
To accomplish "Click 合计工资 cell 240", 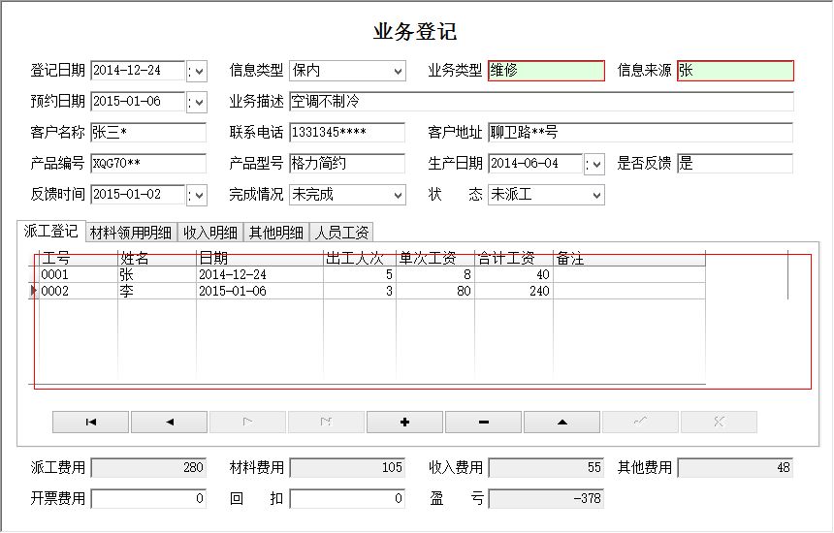I will [514, 291].
